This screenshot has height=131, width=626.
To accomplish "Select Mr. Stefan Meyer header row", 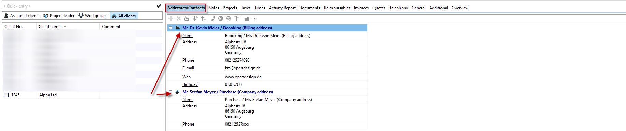I will [268, 92].
